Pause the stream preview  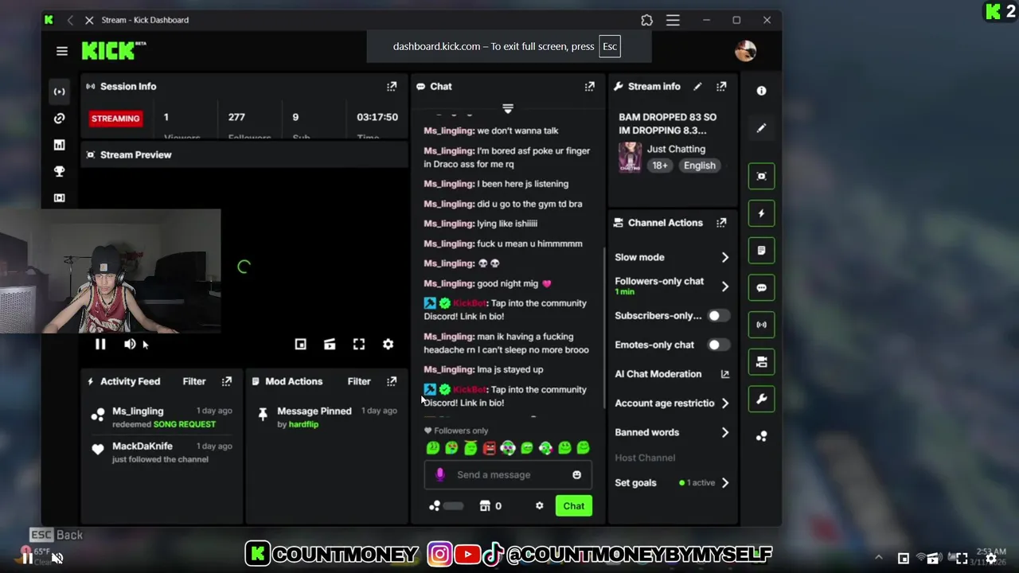[x=100, y=344]
